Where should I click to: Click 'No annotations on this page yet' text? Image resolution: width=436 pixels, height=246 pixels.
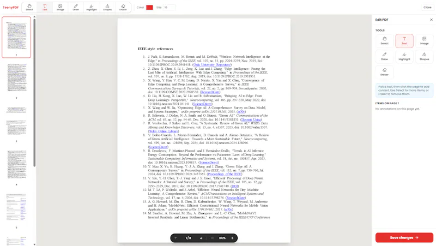(x=397, y=109)
